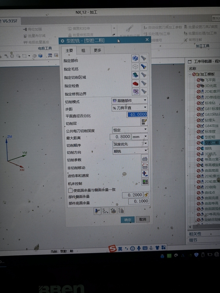Collapse the 加工模板 tree node
The image size is (220, 293).
[190, 74]
